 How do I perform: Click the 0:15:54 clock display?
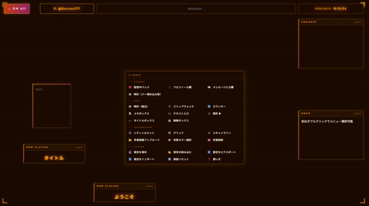(x=340, y=9)
